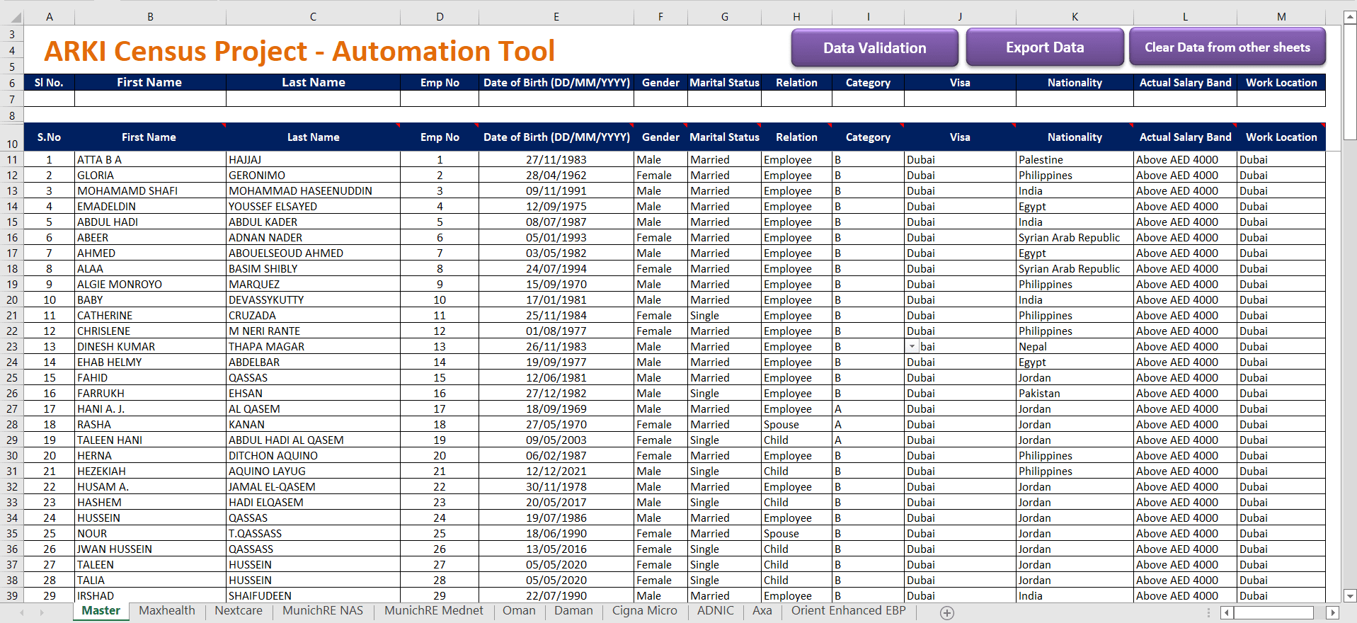Click the 'ARKI Census Project - Automation Tool' title
1357x623 pixels.
299,51
